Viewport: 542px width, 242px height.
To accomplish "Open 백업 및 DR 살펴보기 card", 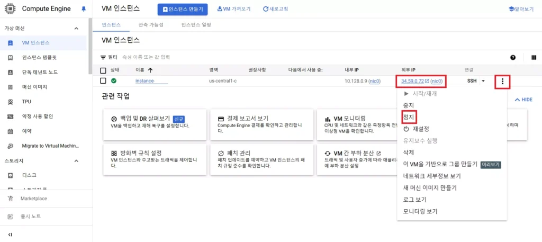I will tap(155, 124).
